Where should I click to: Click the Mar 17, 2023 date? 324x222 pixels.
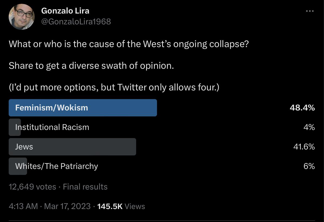click(67, 206)
